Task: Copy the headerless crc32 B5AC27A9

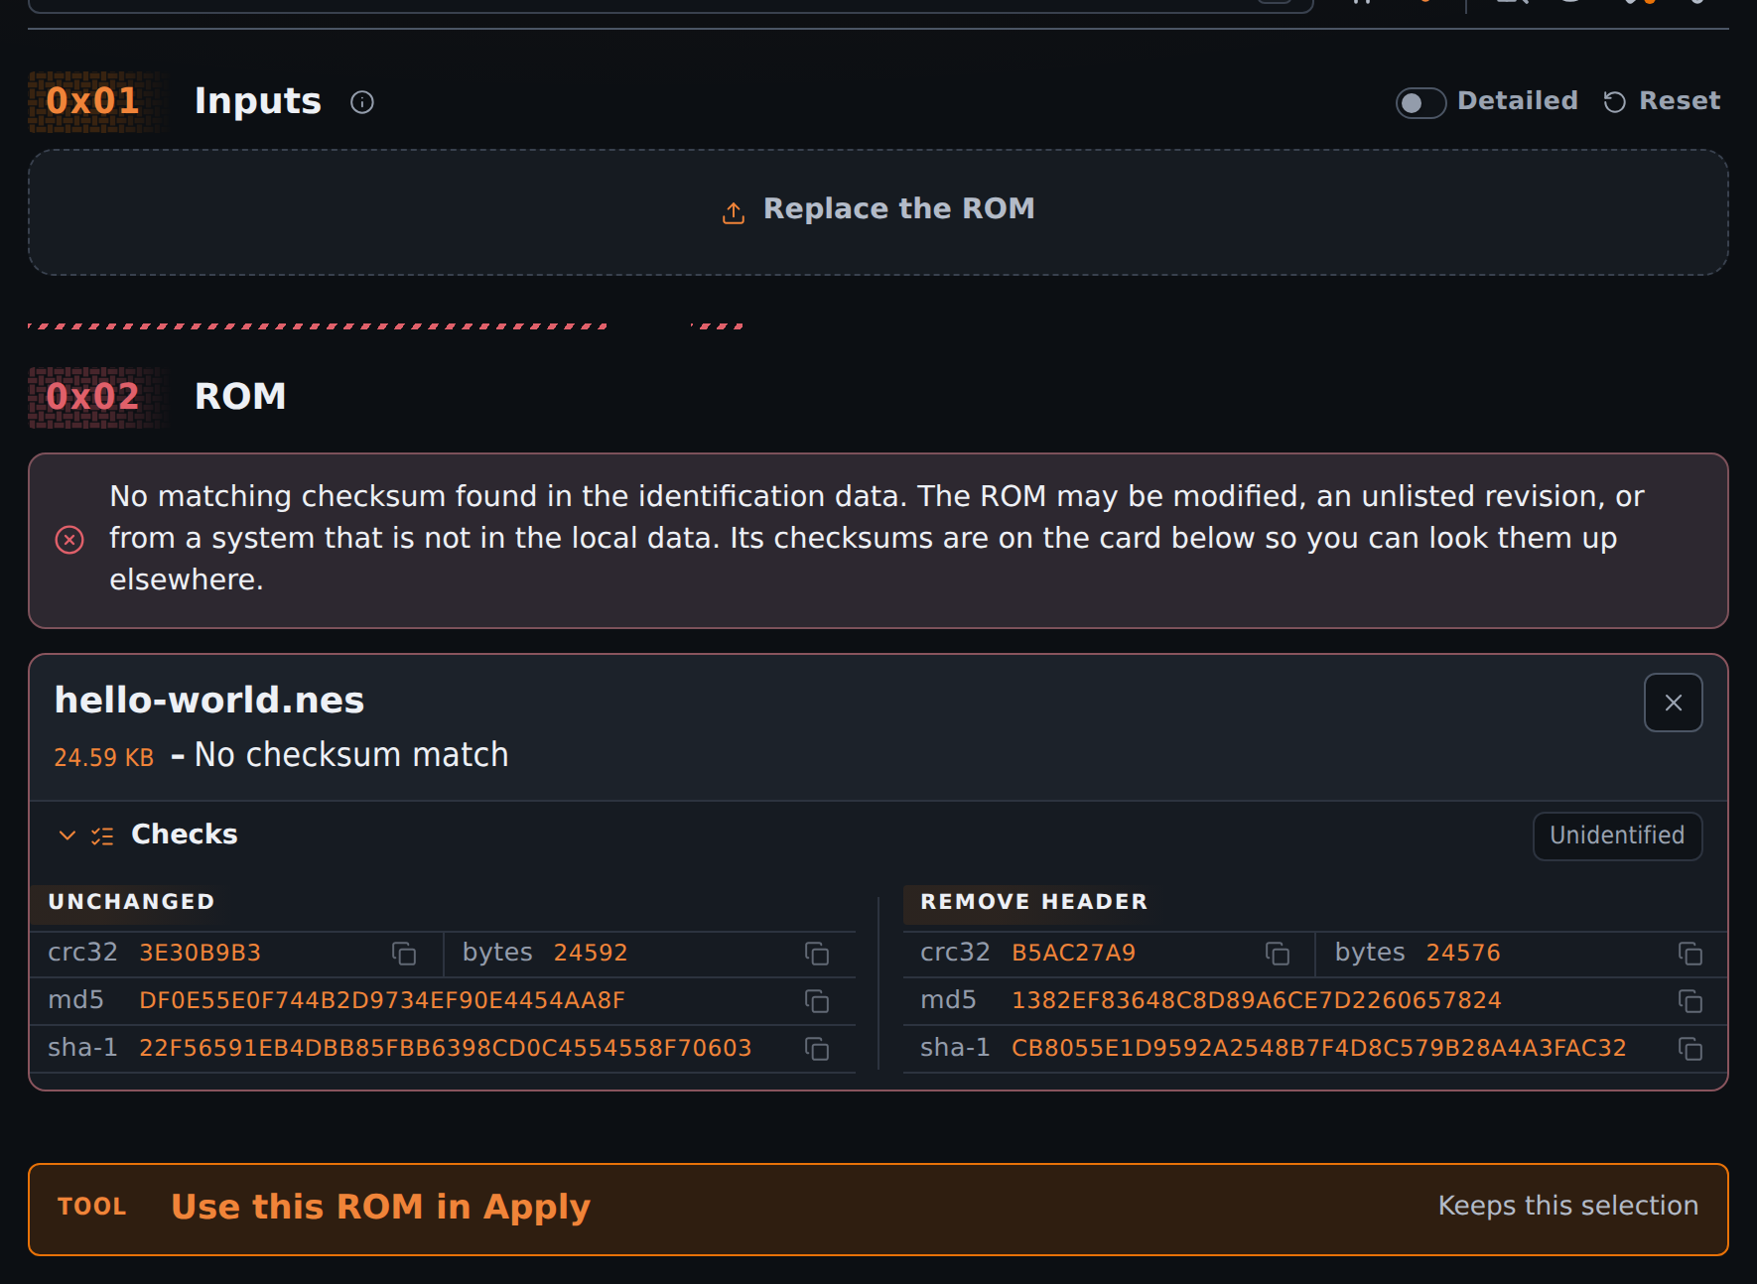Action: click(1278, 954)
